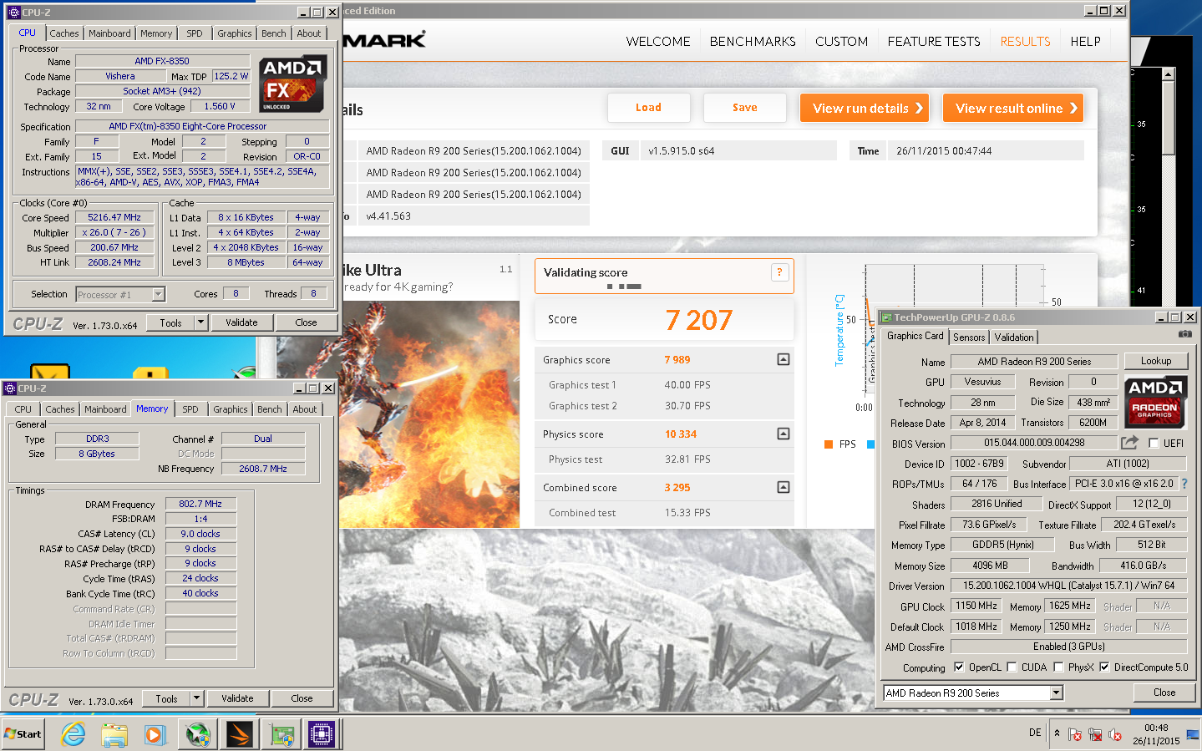The image size is (1202, 751).
Task: Click the Lookup button in GPU-Z
Action: pos(1156,361)
